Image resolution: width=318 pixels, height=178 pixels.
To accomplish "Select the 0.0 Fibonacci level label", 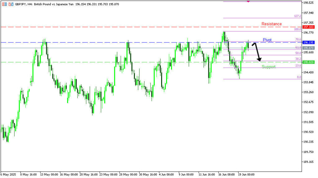I will click(299, 77).
